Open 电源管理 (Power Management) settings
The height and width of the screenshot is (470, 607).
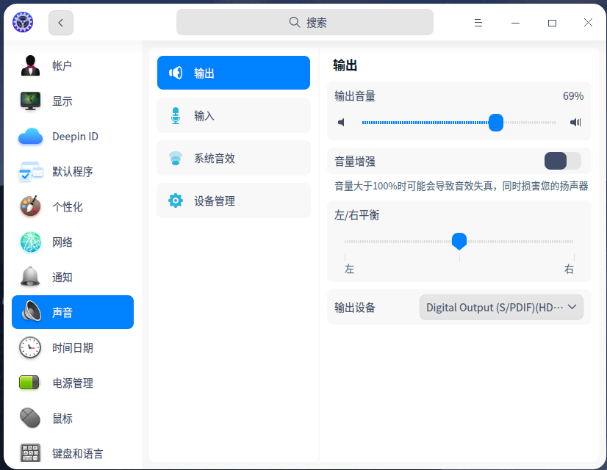pyautogui.click(x=30, y=383)
